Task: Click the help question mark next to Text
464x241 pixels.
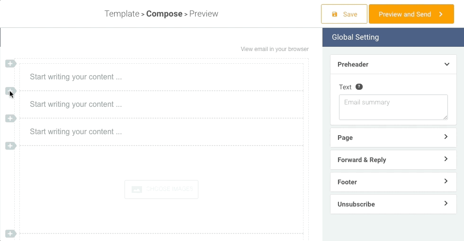Action: click(x=359, y=87)
